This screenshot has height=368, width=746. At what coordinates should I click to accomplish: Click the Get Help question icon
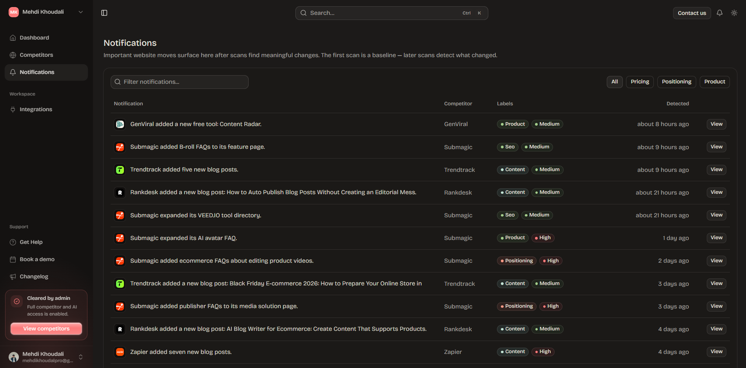[x=13, y=242]
